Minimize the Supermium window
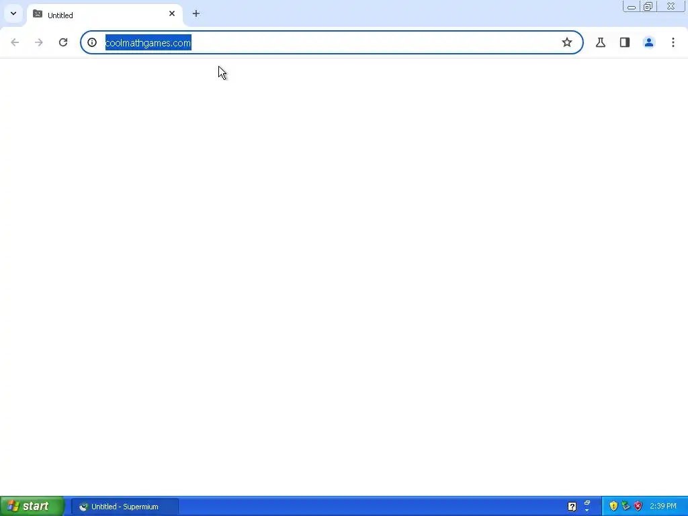The width and height of the screenshot is (688, 516). (x=632, y=6)
